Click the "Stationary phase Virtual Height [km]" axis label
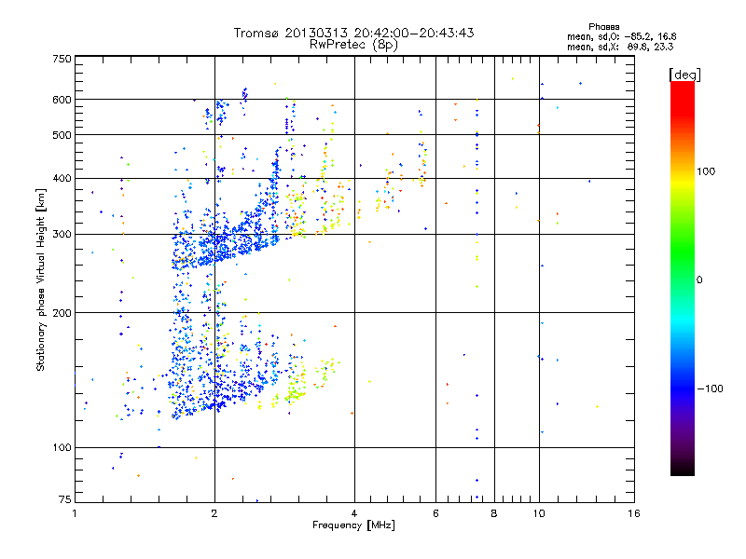This screenshot has width=746, height=559. [x=41, y=279]
